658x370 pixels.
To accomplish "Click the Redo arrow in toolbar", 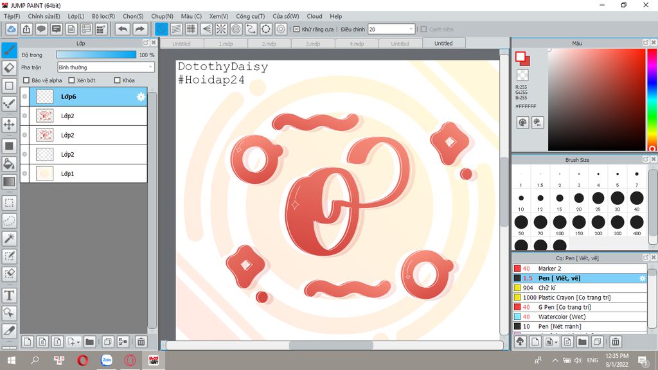I will [139, 29].
